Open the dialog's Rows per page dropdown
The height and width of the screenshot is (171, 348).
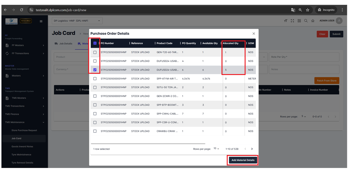(216, 149)
